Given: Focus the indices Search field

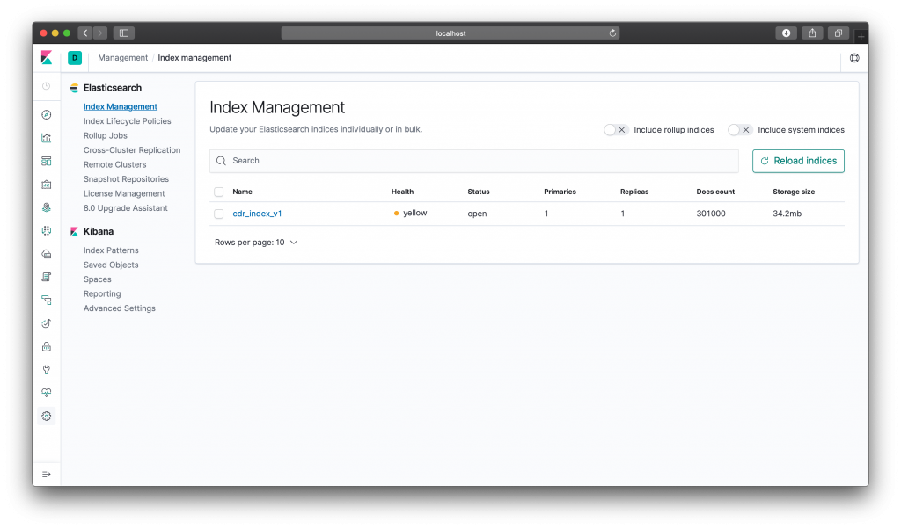Looking at the screenshot, I should [x=474, y=161].
